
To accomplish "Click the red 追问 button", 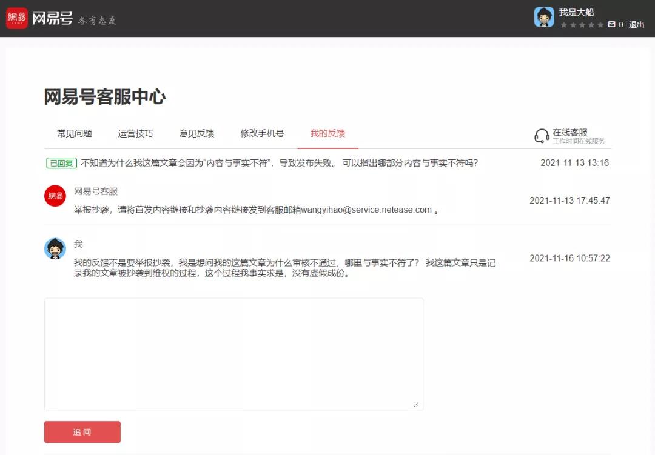I will [x=82, y=432].
